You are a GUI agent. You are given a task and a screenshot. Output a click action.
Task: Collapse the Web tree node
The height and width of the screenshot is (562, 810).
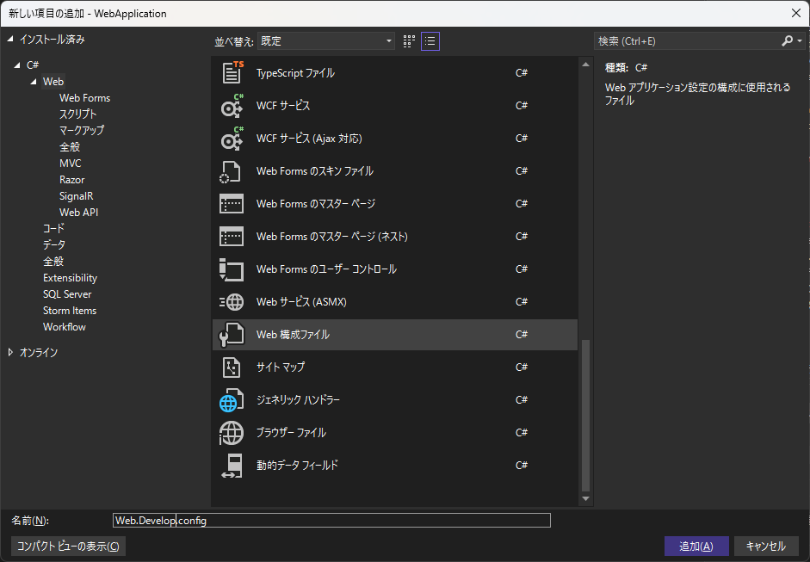[x=33, y=81]
